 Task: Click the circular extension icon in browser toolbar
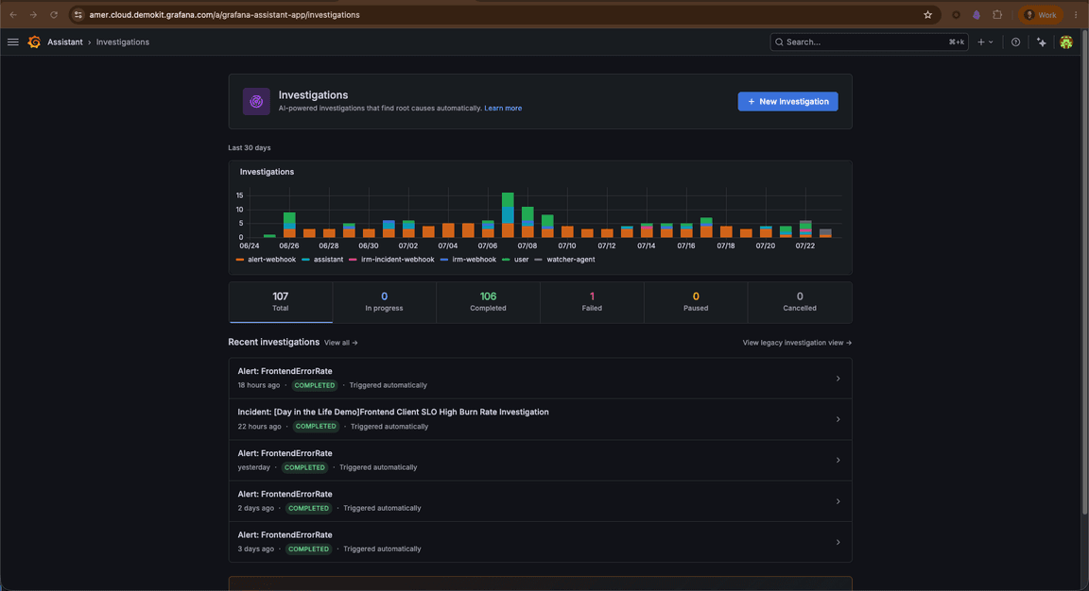pyautogui.click(x=957, y=14)
